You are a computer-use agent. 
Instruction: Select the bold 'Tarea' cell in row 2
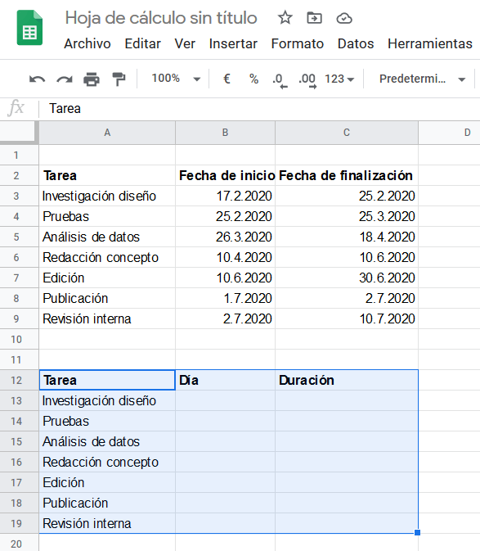(107, 175)
